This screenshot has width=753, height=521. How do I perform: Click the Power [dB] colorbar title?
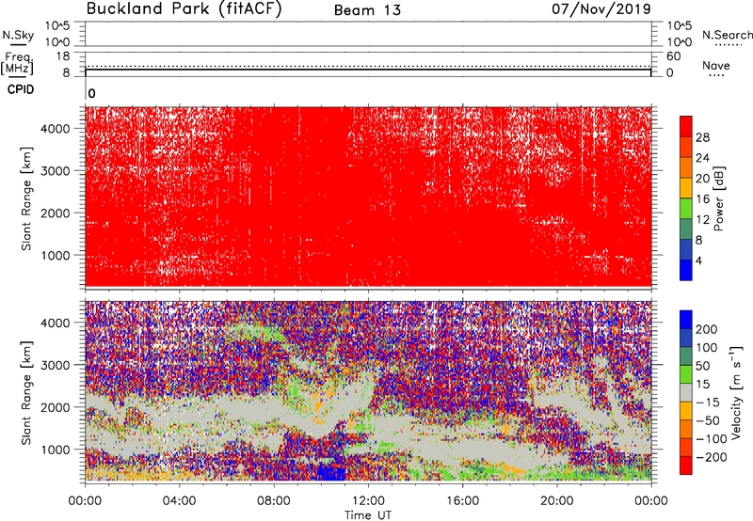tap(718, 198)
